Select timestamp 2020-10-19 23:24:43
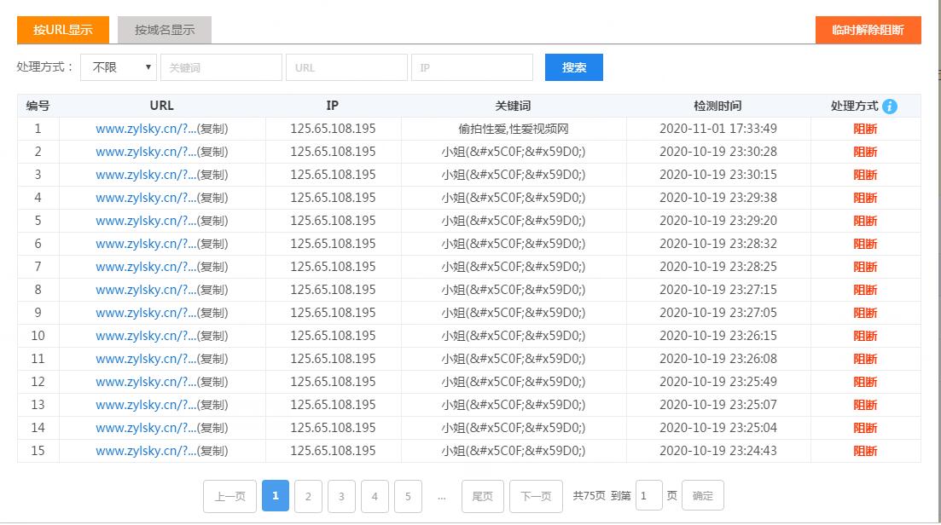 pyautogui.click(x=717, y=451)
